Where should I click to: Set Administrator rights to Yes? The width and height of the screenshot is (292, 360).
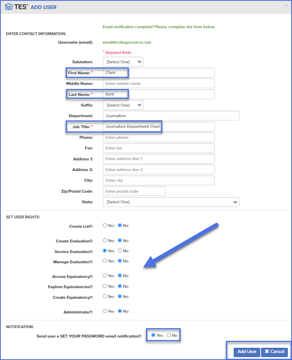105,311
